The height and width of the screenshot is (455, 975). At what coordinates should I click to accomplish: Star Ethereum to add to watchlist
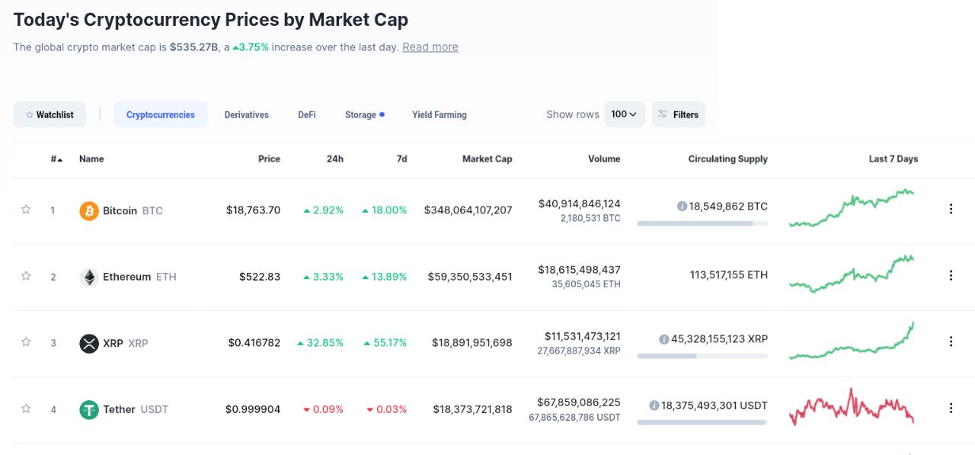point(26,276)
